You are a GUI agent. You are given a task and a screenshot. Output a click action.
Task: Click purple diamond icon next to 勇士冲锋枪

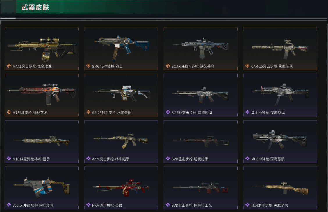click(247, 112)
